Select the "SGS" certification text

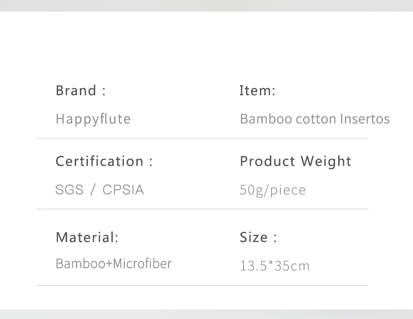tap(70, 190)
